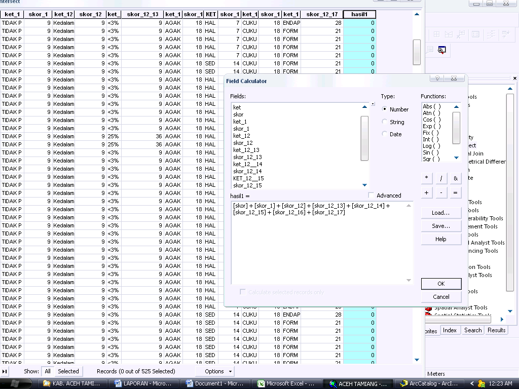This screenshot has height=389, width=519.
Task: Click the multiplication (*) operator button
Action: click(x=426, y=178)
